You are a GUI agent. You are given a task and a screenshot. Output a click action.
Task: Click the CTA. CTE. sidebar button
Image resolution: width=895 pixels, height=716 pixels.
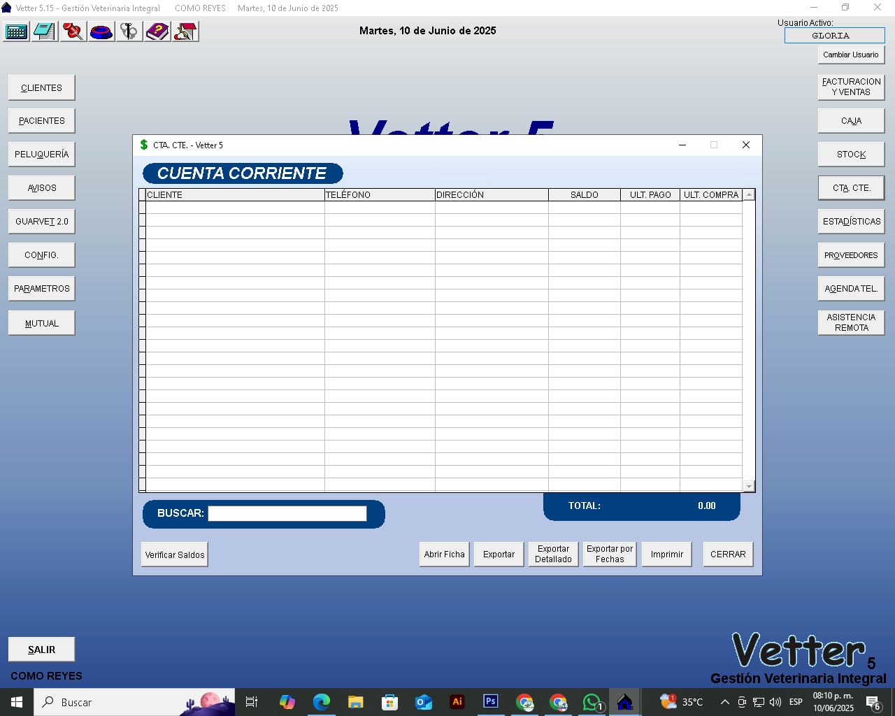(851, 187)
